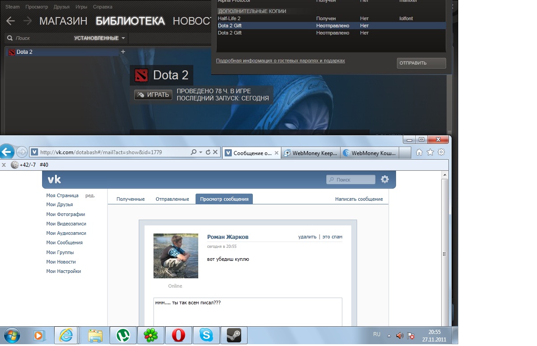Open a new browser tab
This screenshot has height=346, width=537.
(405, 153)
